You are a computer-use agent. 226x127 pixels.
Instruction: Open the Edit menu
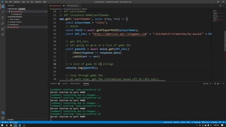(x=11, y=2)
